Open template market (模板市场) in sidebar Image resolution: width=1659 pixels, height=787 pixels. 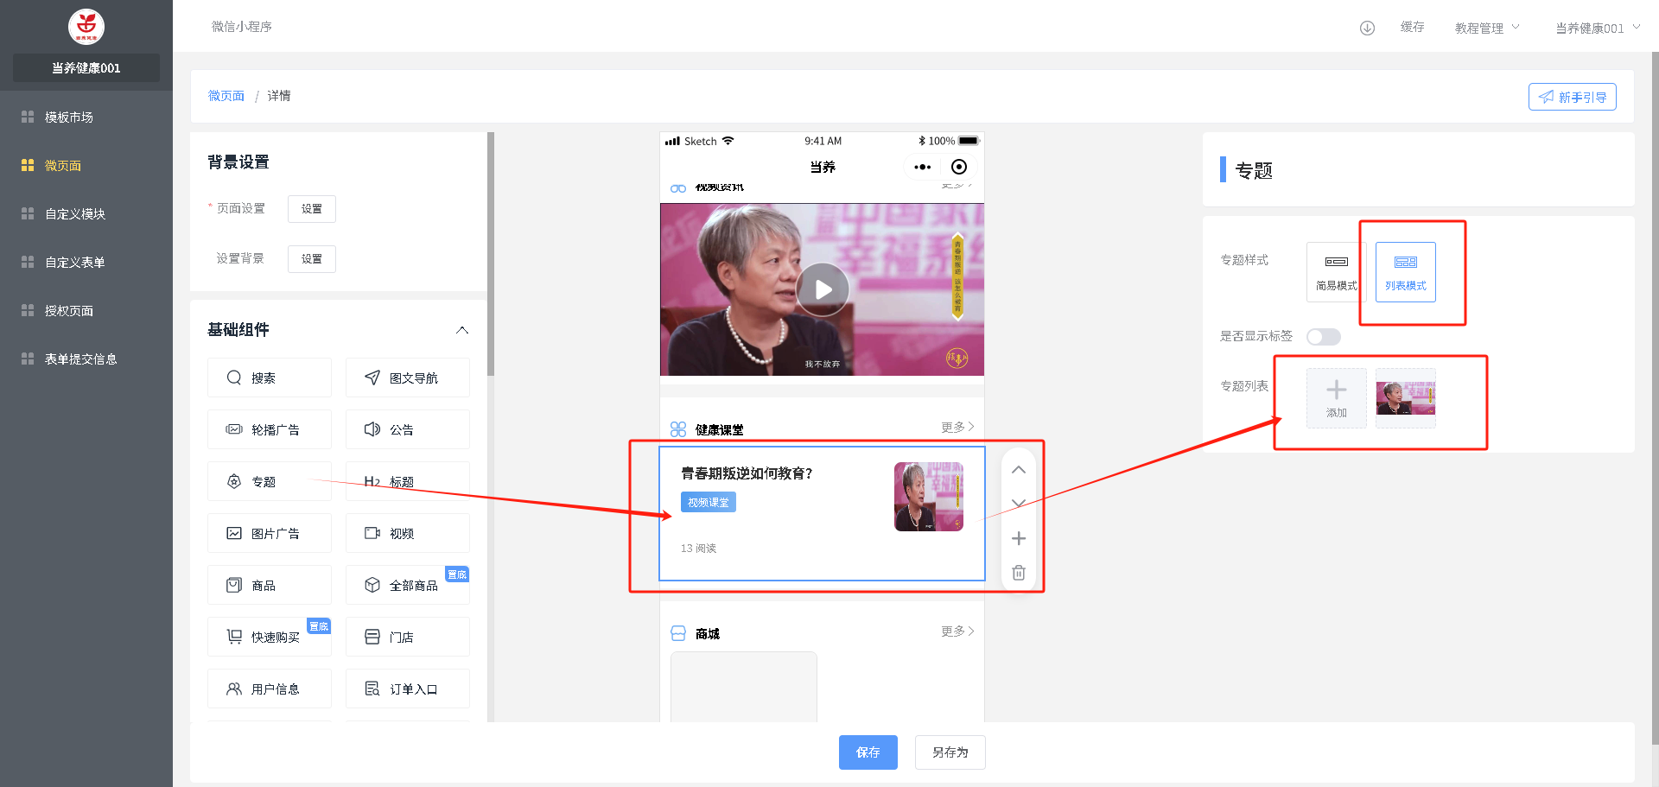(x=69, y=117)
